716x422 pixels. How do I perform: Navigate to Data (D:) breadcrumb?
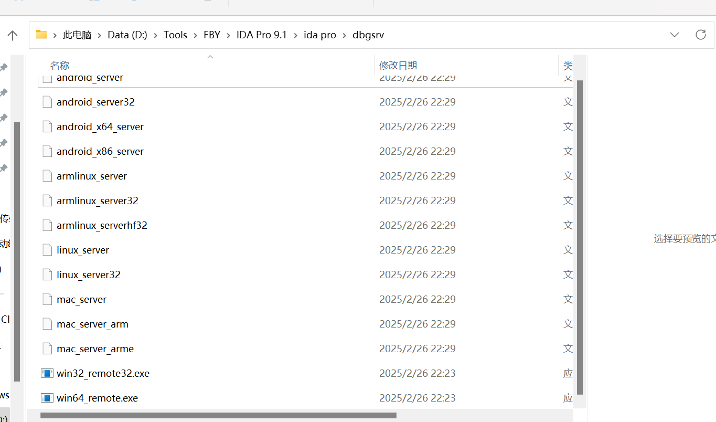(127, 35)
